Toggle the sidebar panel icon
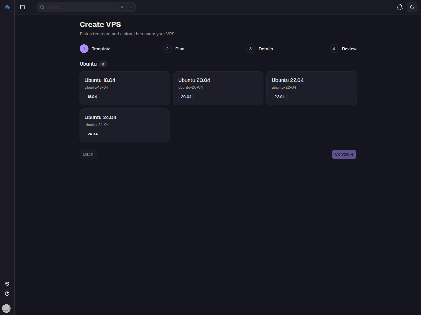The width and height of the screenshot is (421, 315). click(x=23, y=7)
